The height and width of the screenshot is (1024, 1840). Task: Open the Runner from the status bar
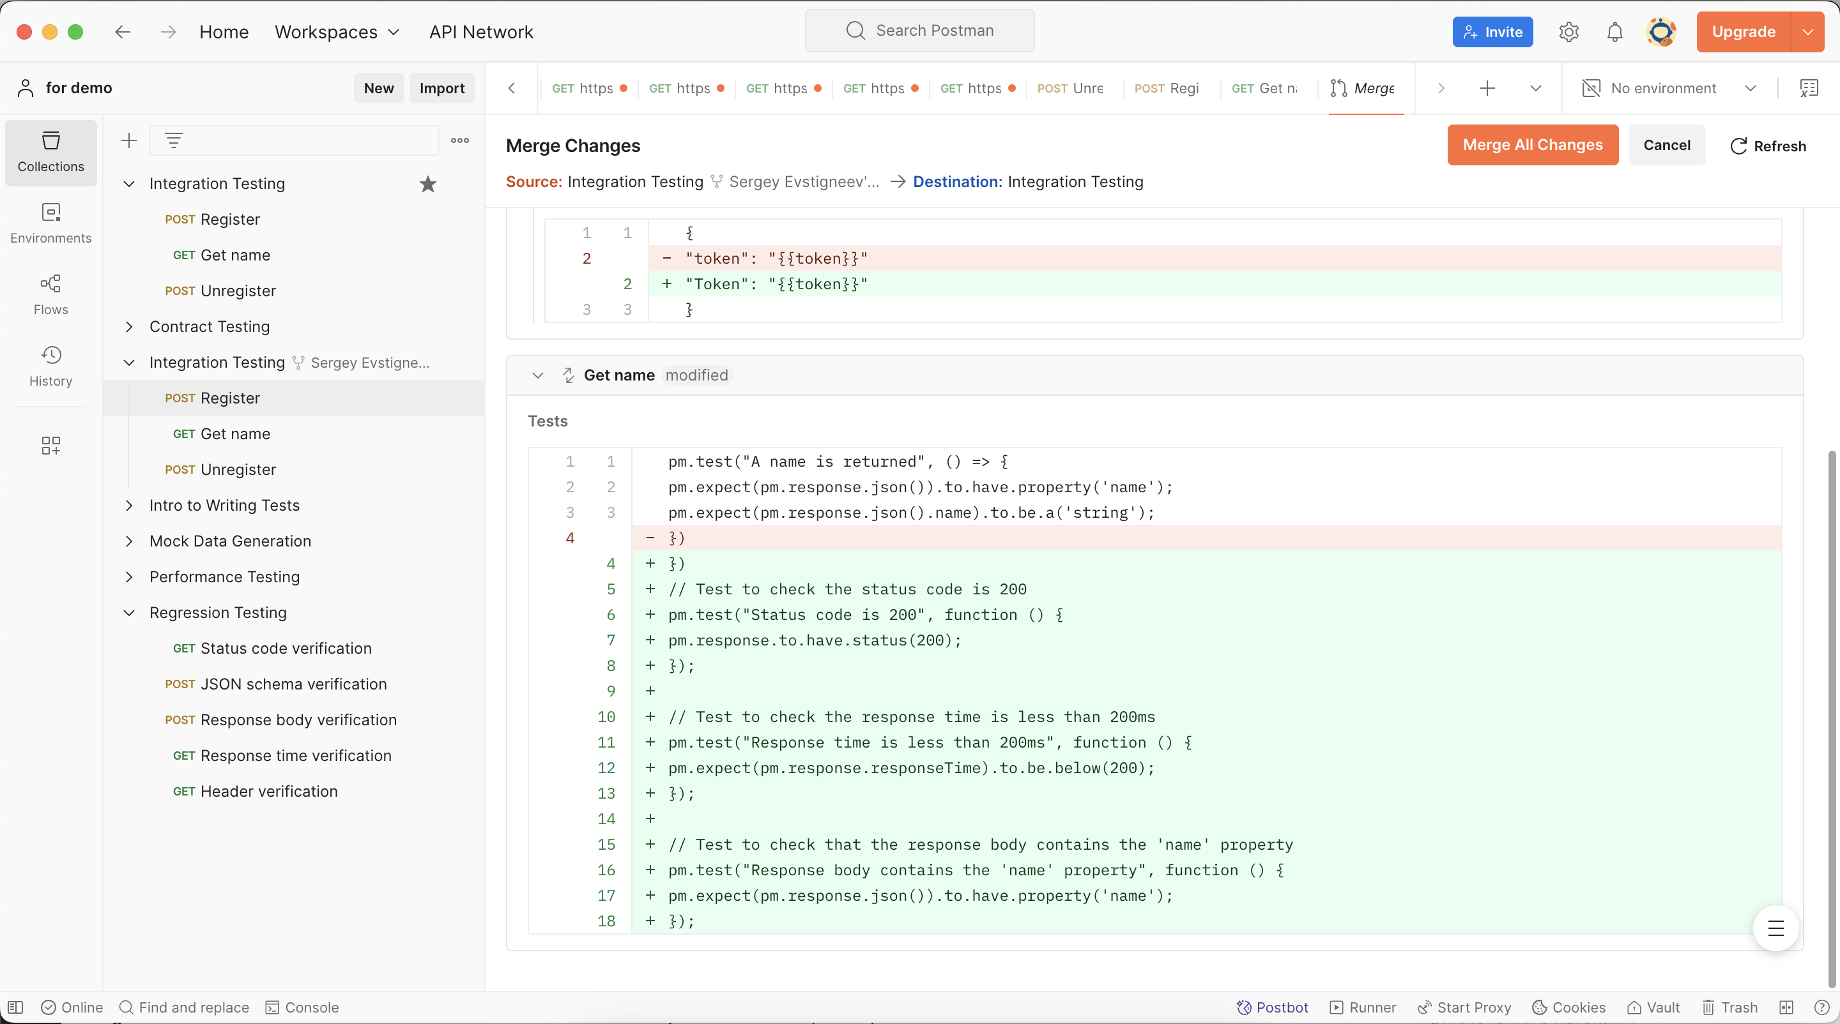coord(1362,1007)
